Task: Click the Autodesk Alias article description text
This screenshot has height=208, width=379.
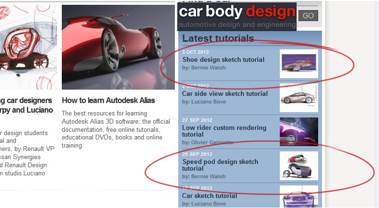Action: tap(116, 129)
